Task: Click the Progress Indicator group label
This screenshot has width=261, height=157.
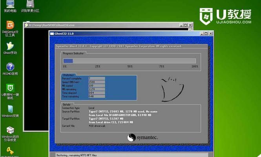Action: pos(73,53)
